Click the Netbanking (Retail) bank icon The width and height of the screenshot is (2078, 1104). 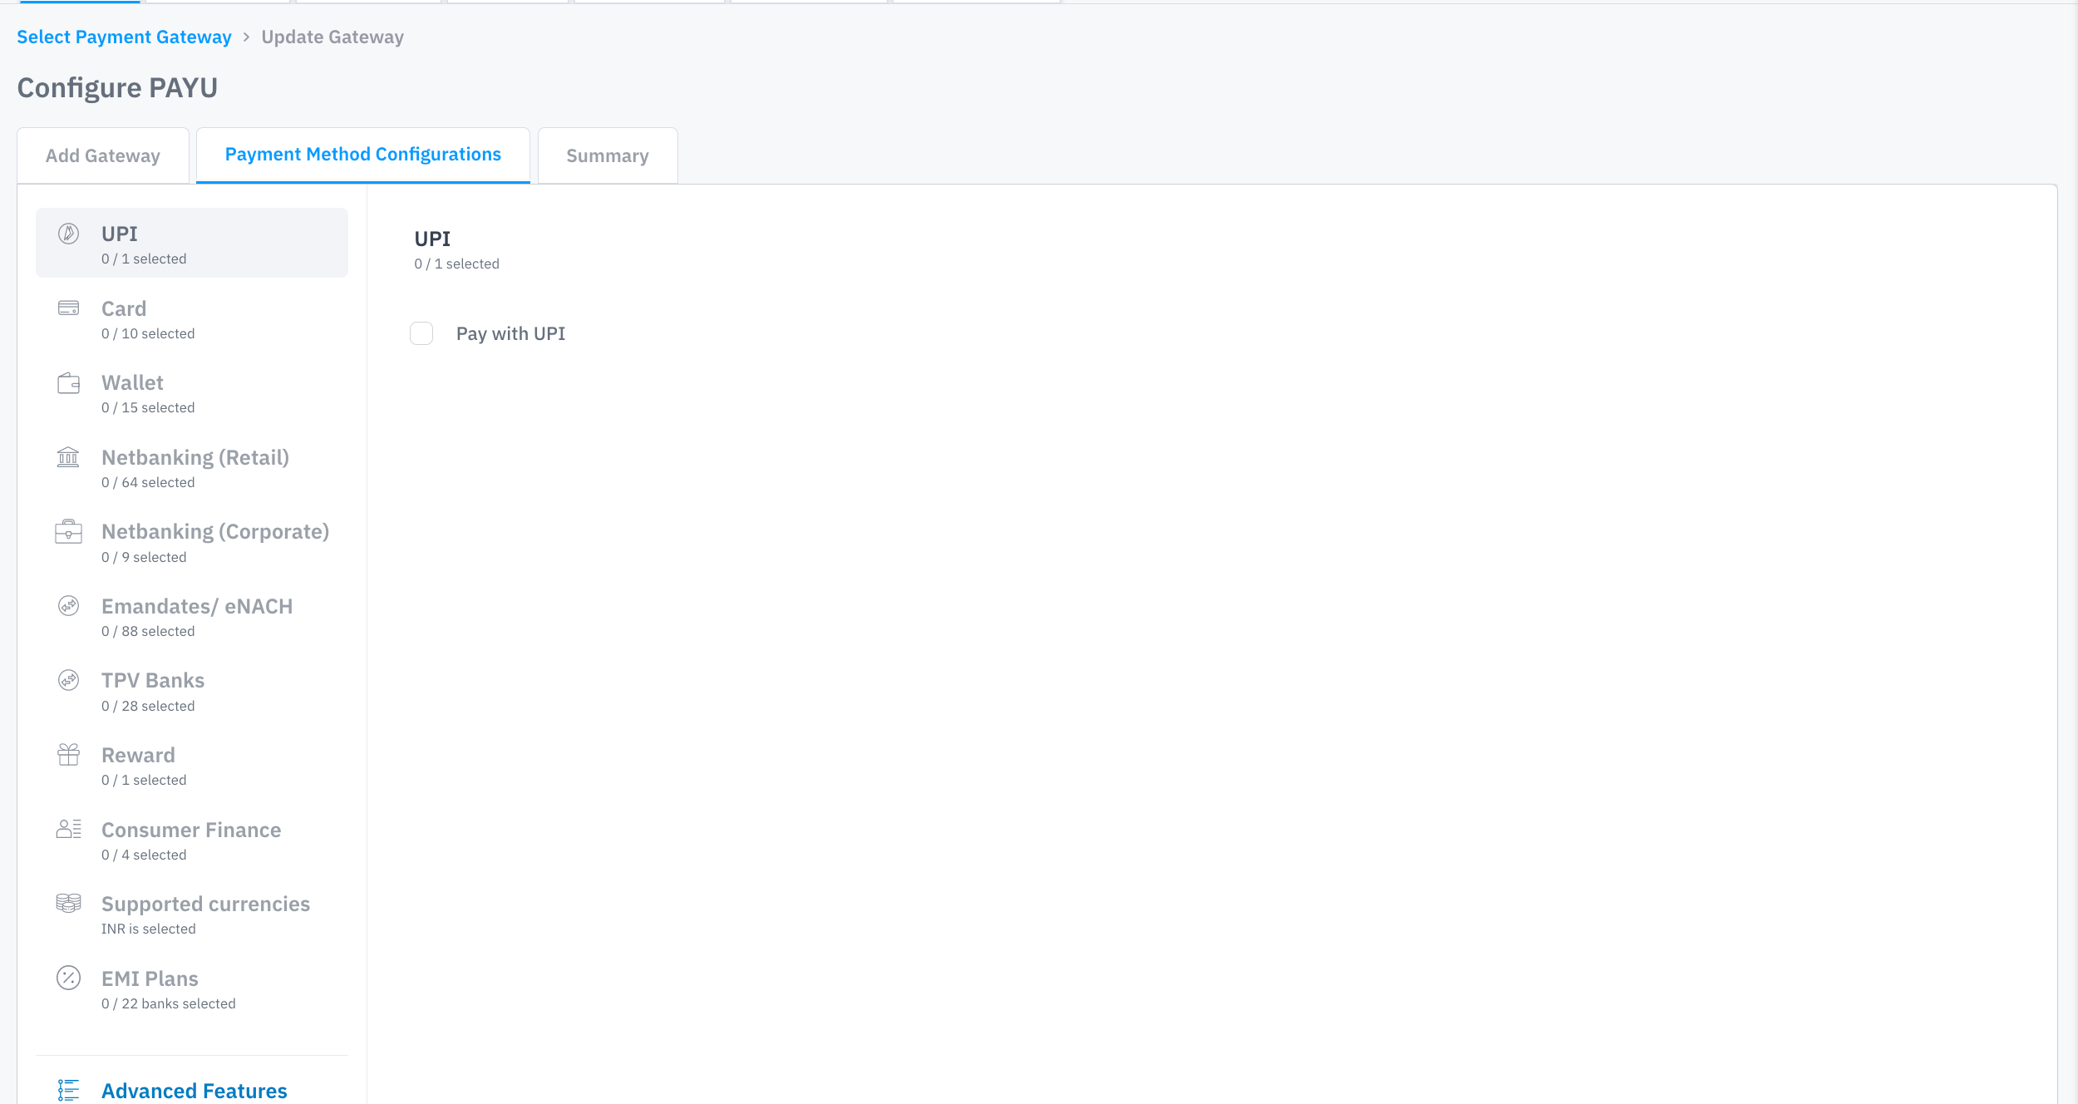(x=68, y=457)
